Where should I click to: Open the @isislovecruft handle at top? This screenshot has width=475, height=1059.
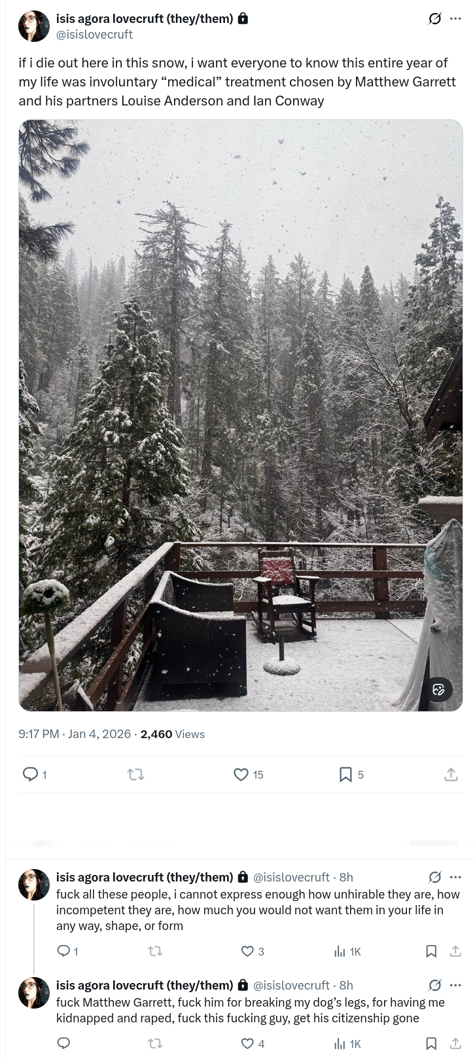coord(94,35)
